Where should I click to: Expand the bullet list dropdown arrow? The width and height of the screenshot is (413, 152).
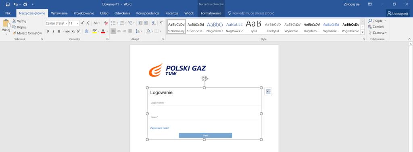coord(117,23)
